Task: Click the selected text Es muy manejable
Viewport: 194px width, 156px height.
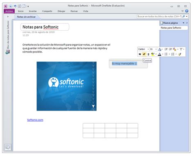Action: coord(124,63)
